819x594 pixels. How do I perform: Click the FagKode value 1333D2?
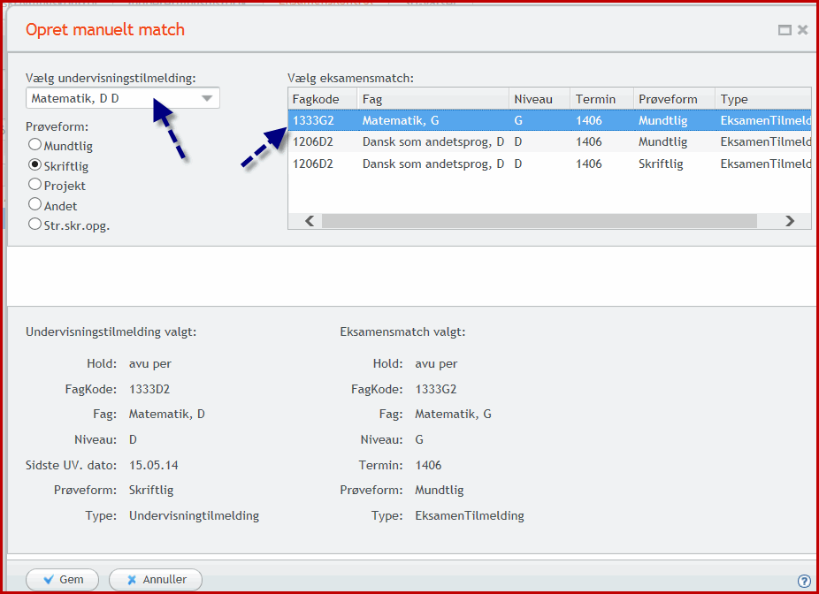149,389
